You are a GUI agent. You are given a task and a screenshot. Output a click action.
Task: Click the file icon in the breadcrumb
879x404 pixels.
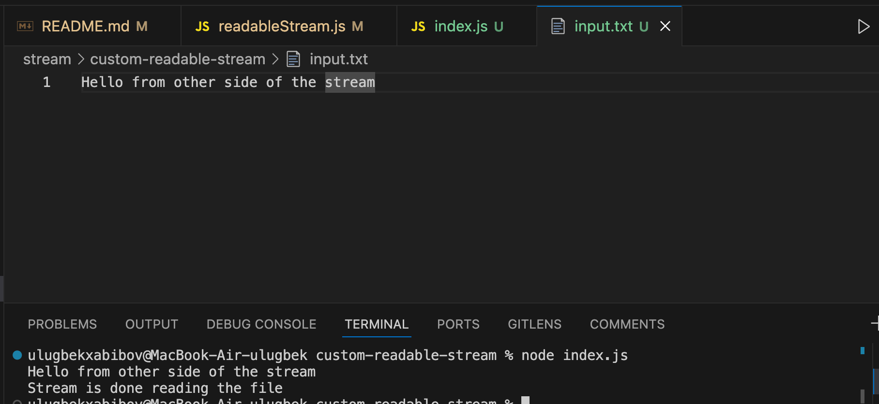point(293,59)
